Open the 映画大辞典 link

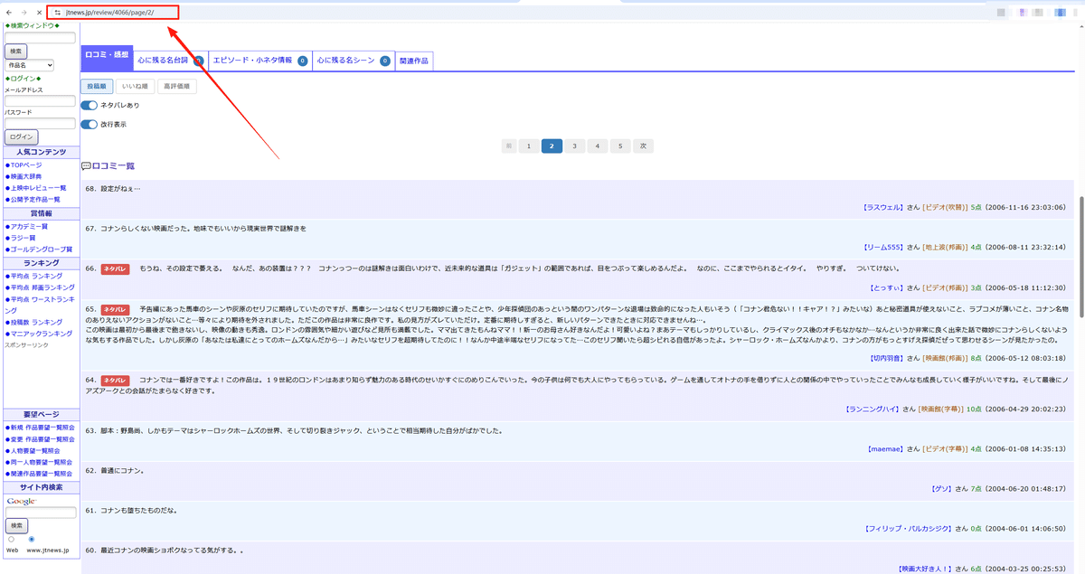coord(25,176)
